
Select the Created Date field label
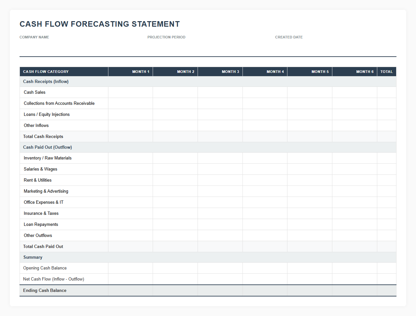point(289,37)
